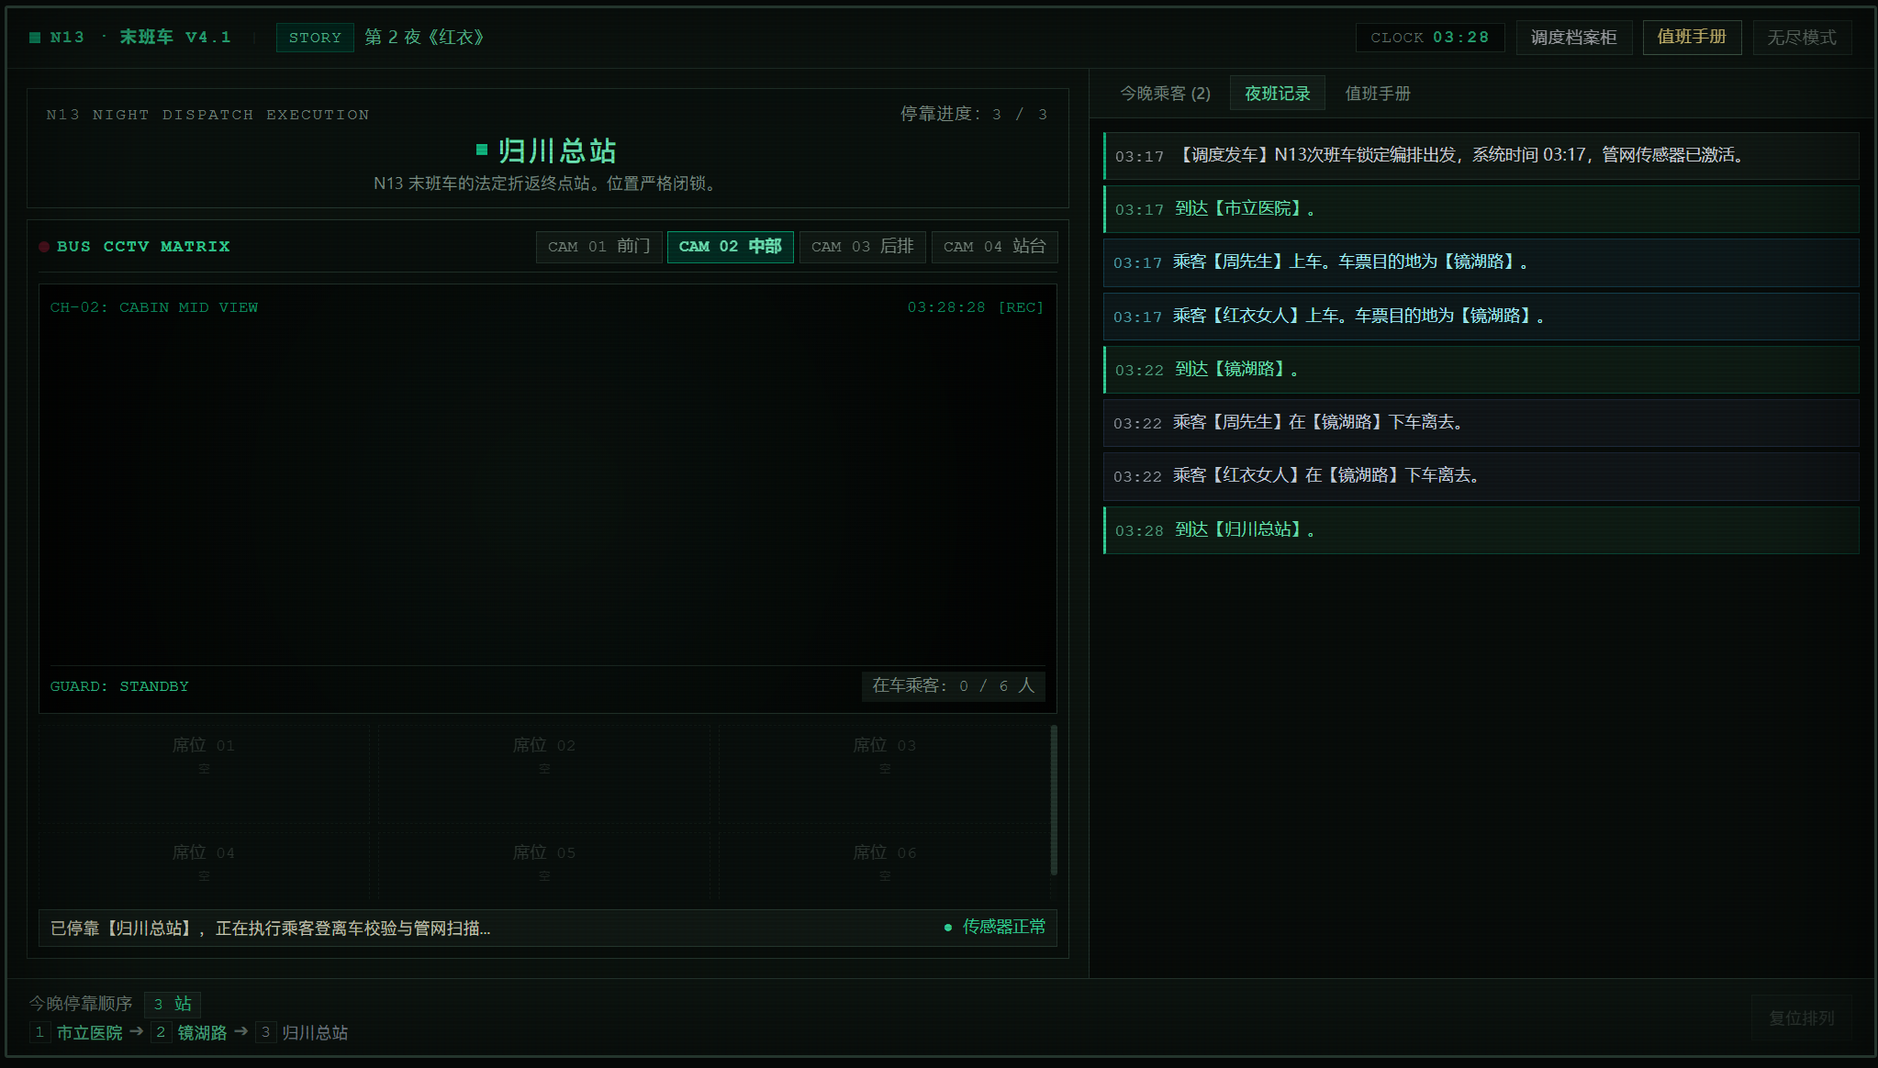This screenshot has height=1068, width=1878.
Task: Switch to CAM 03 后排 camera
Action: click(862, 247)
